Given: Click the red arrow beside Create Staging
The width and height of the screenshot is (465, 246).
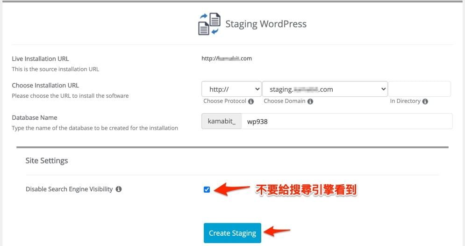Looking at the screenshot, I should click(277, 231).
